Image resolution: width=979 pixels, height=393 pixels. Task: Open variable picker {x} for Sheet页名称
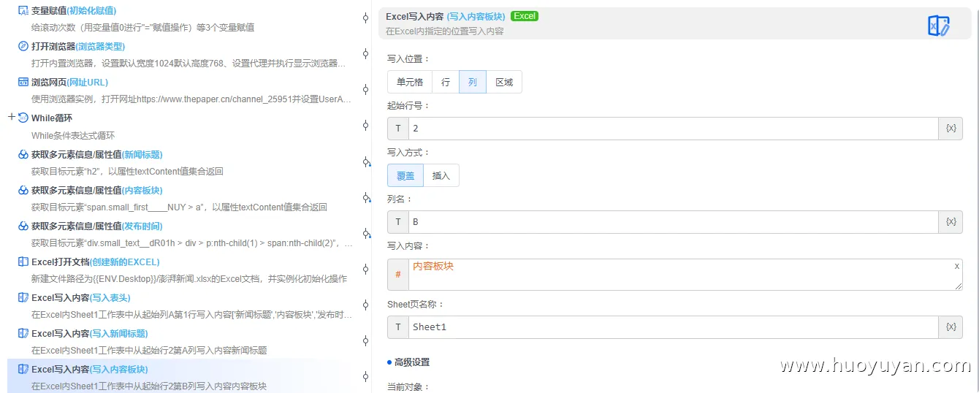951,327
